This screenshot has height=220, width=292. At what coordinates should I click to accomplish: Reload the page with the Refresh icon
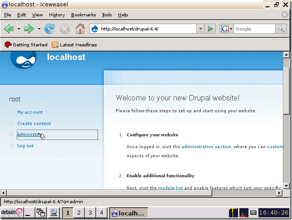coord(49,29)
